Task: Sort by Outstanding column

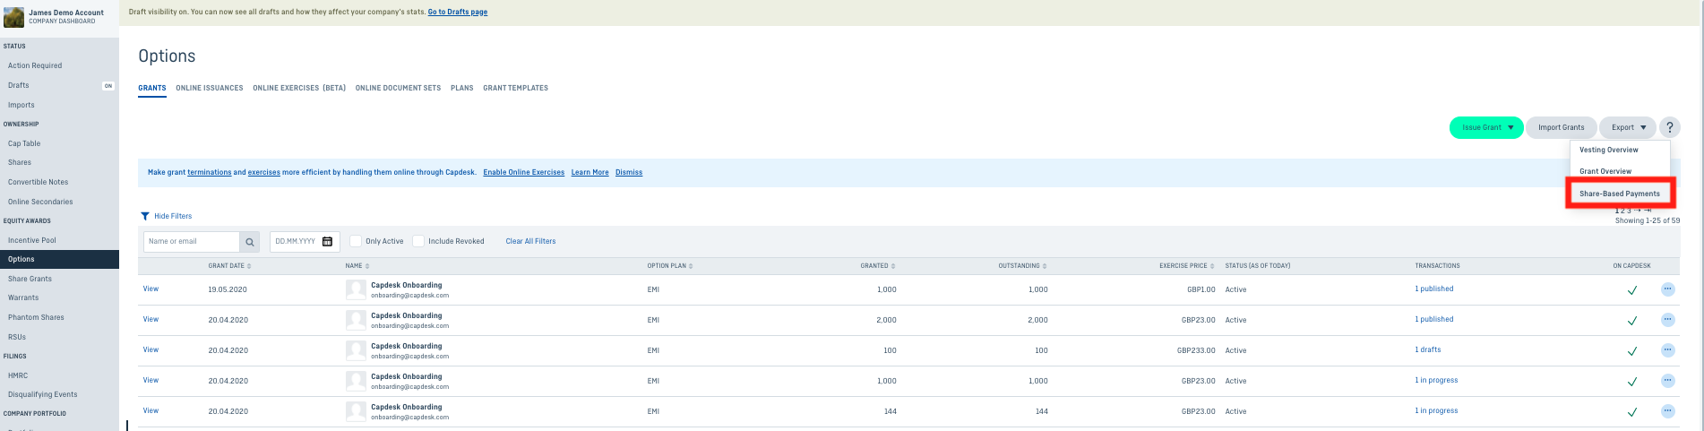Action: [1022, 266]
